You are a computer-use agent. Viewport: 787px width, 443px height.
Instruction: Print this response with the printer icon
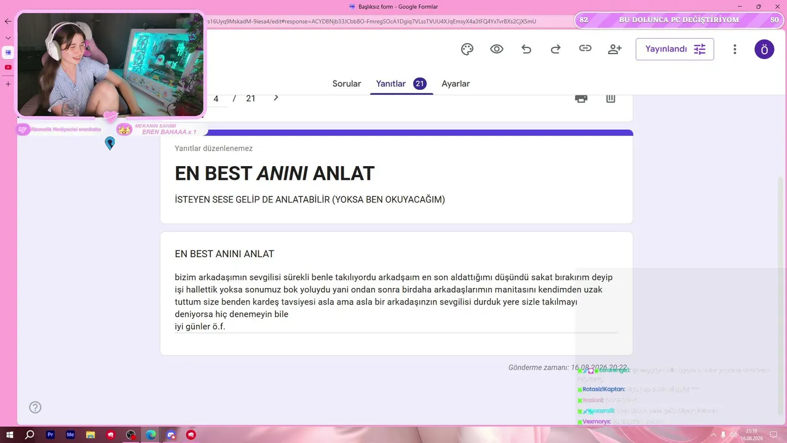click(x=581, y=98)
